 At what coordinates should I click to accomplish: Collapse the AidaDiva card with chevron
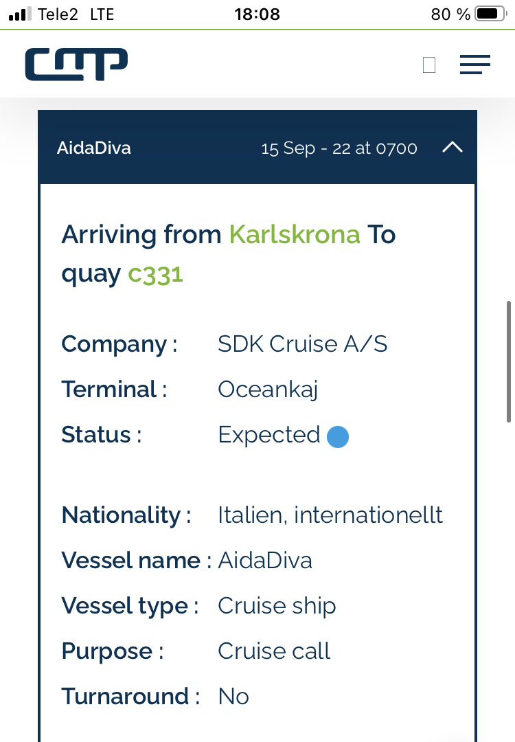point(452,147)
